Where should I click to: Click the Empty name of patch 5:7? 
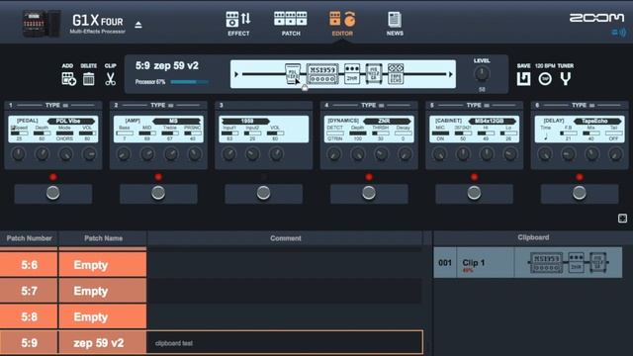[x=91, y=291]
